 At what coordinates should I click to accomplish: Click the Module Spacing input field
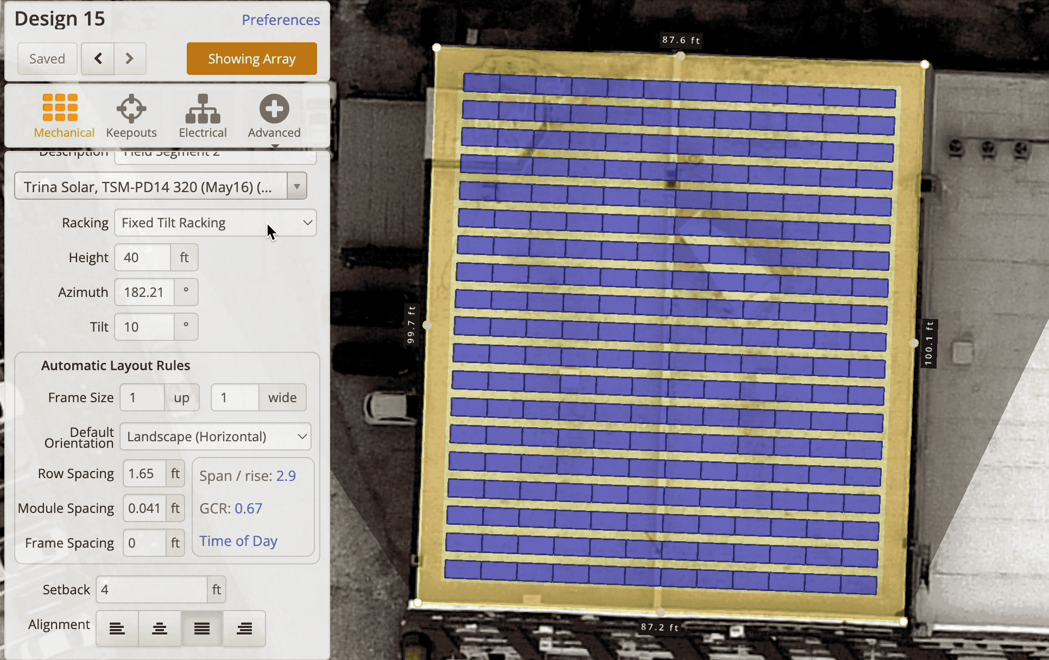coord(144,508)
